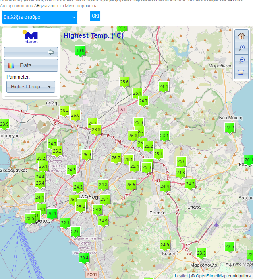Select the 24.4 marker near Μαραθώνας road

(164, 87)
